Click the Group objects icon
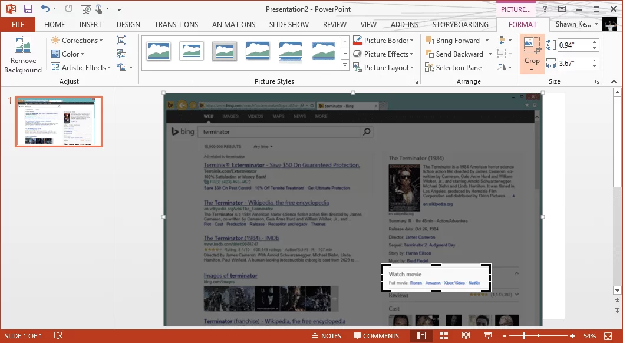The height and width of the screenshot is (343, 623). coord(505,54)
